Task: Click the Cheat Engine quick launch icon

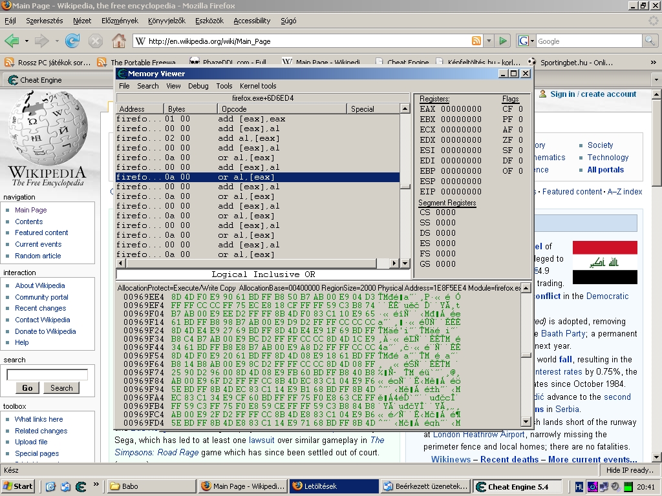Action: [81, 486]
